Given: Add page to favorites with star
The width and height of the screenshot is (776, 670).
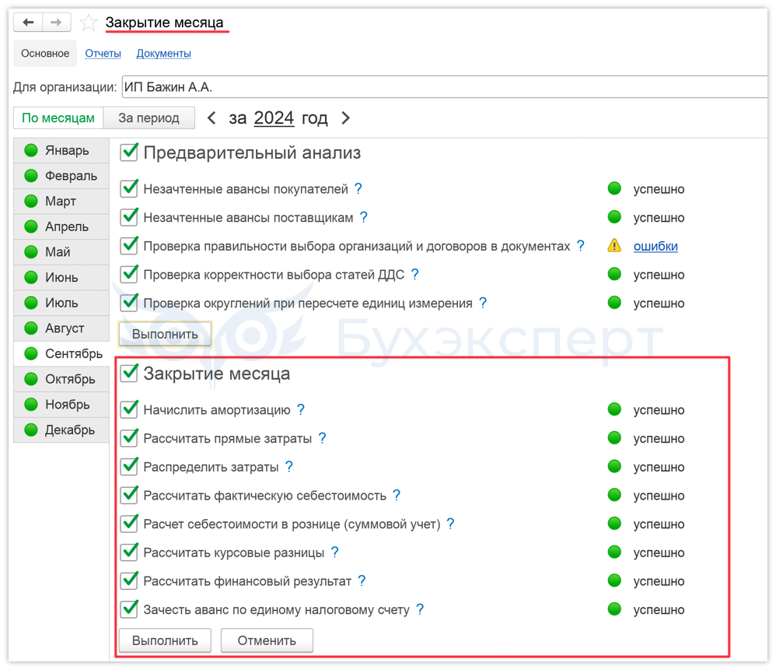Looking at the screenshot, I should (x=89, y=23).
